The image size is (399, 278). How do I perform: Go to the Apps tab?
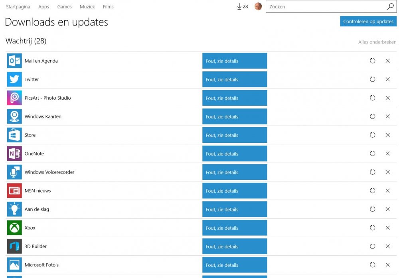[43, 7]
